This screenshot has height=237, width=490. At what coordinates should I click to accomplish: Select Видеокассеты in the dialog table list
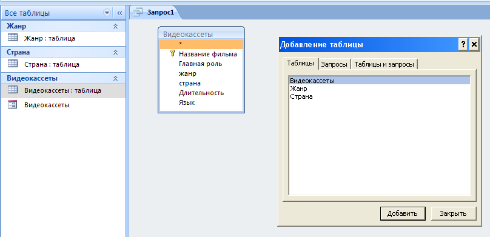pos(380,81)
